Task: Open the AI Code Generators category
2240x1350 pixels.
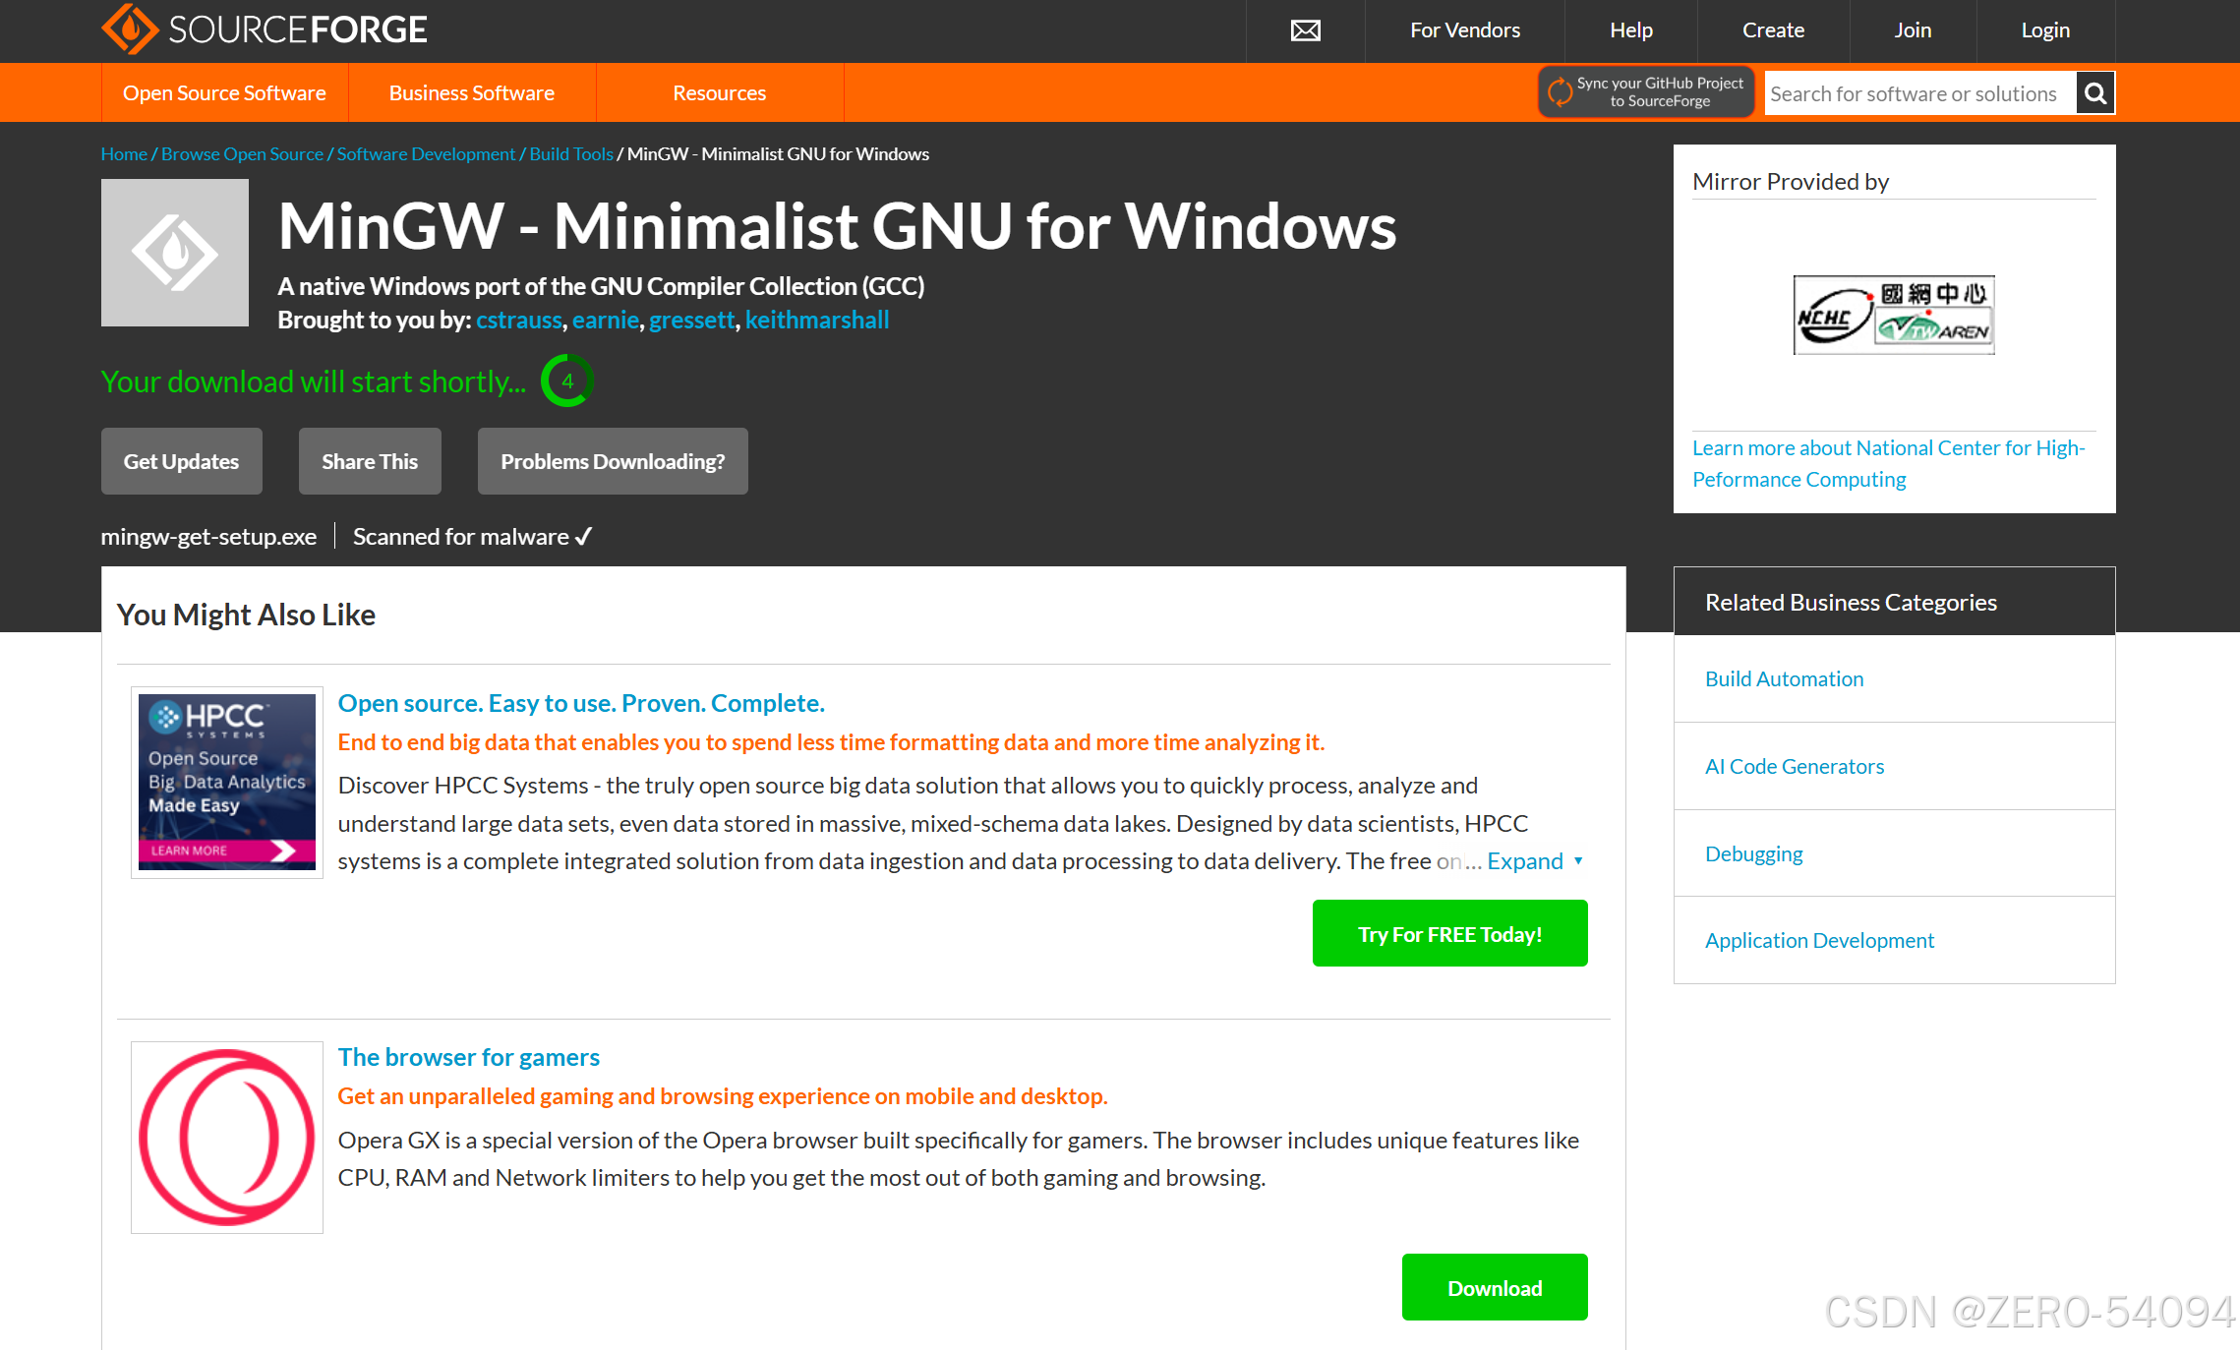Action: (x=1795, y=766)
